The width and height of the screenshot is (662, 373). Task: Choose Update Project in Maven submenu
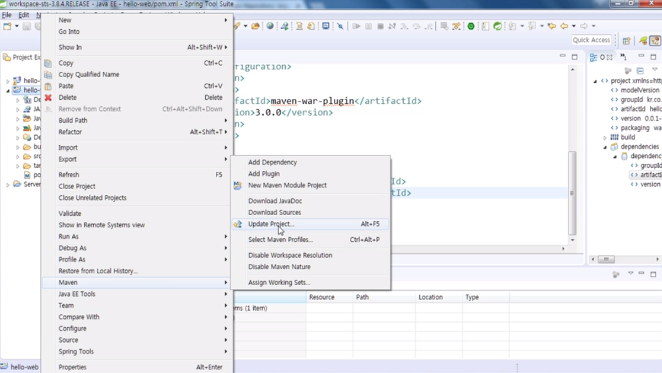pyautogui.click(x=311, y=224)
